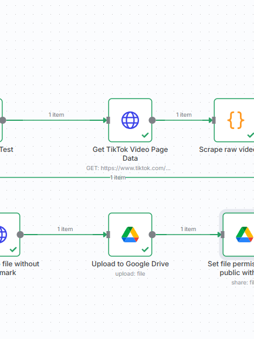Image resolution: width=254 pixels, height=339 pixels.
Task: Select the Get TikTok Video Page Data globe icon
Action: (x=130, y=120)
